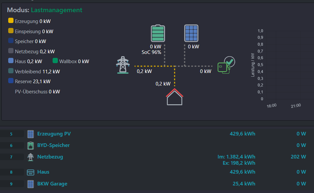Click the house icon in energy flow

coord(175,97)
